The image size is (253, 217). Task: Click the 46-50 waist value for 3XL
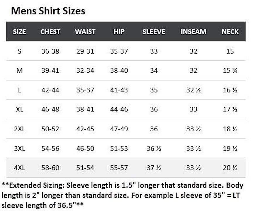click(x=85, y=148)
